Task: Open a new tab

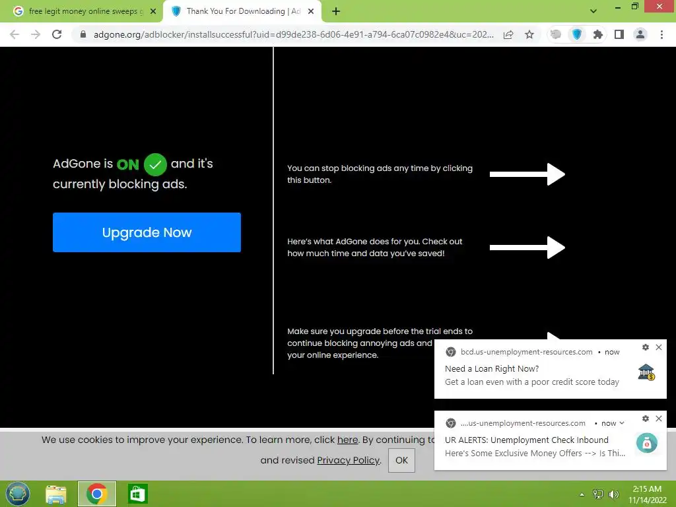Action: 336,12
